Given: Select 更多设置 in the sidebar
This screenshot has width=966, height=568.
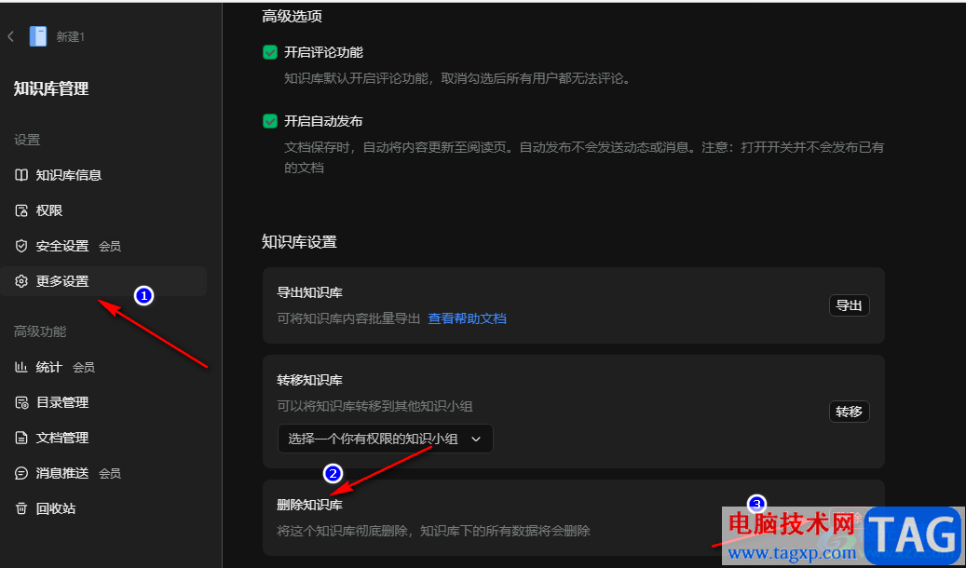Looking at the screenshot, I should coord(103,281).
